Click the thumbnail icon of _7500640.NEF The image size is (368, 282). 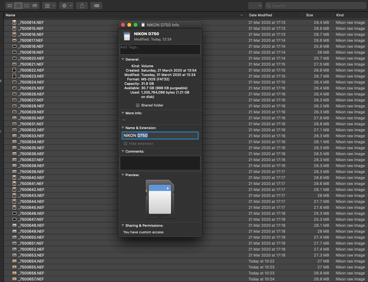point(14,177)
